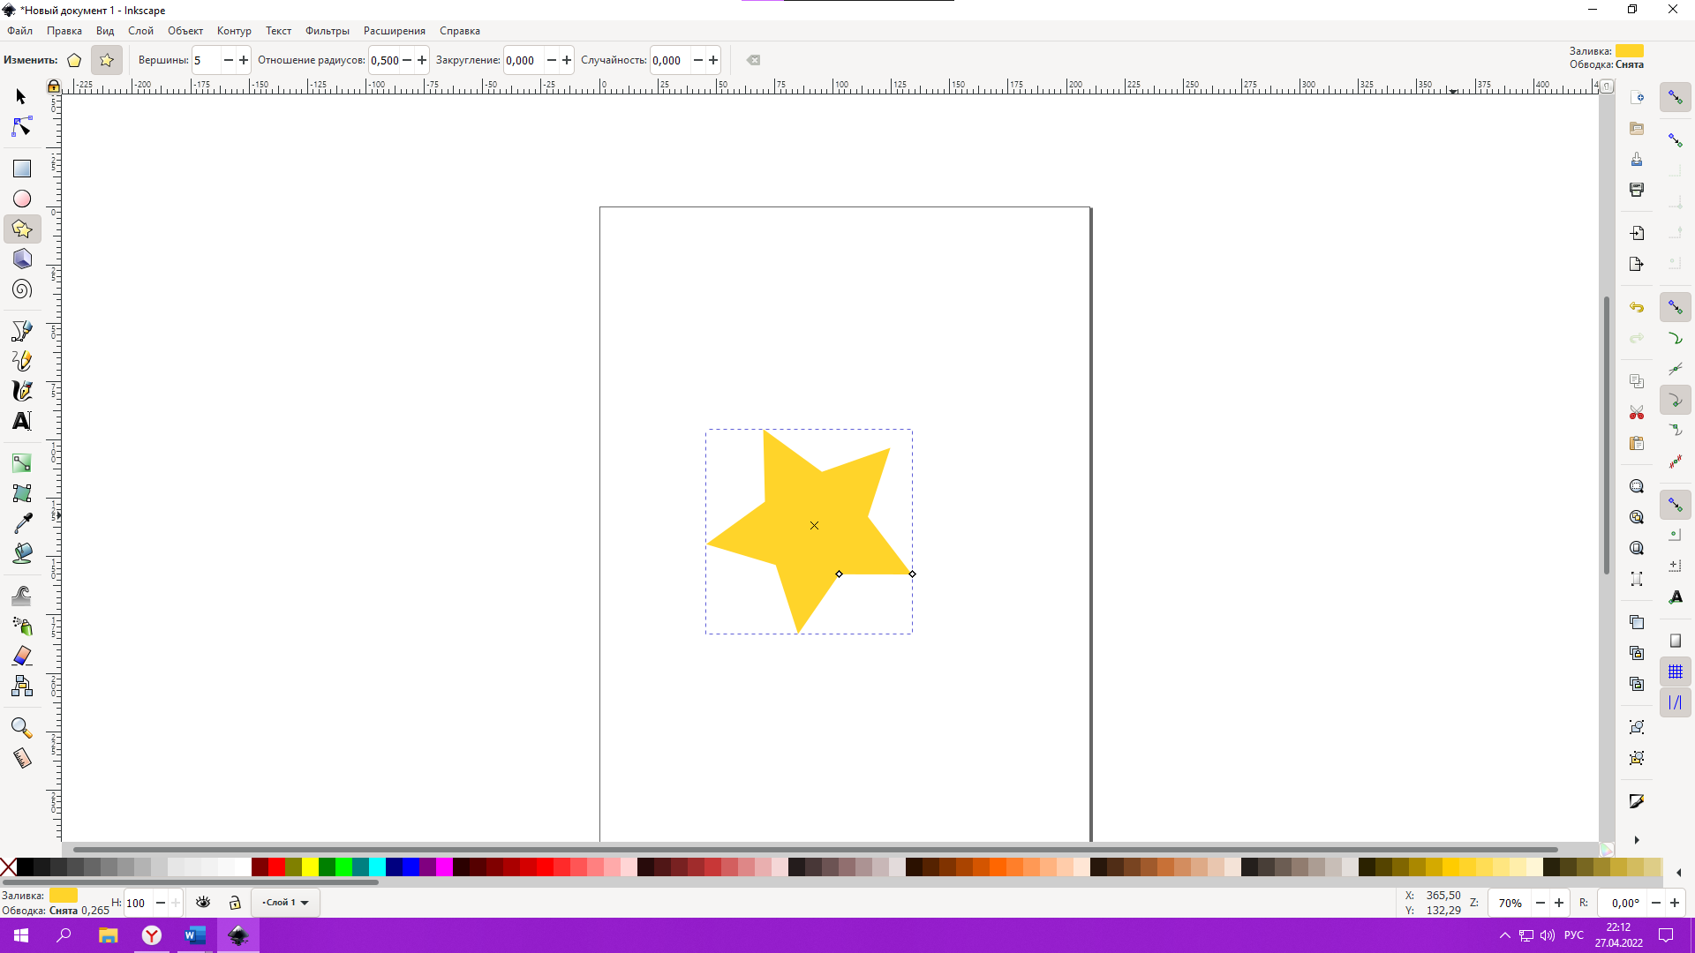Increase the number of star corners
Screen dimensions: 1695x953
point(244,60)
